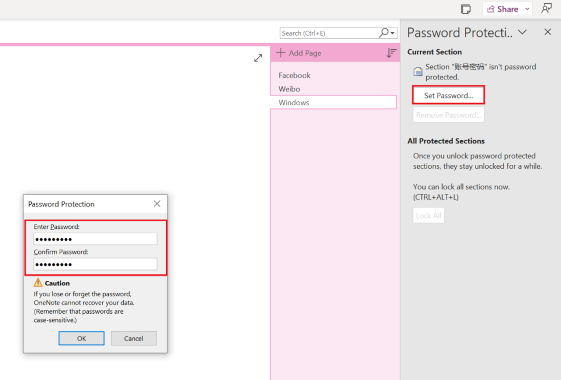The width and height of the screenshot is (561, 380).
Task: Open the feed notes icon beside Share
Action: tap(466, 9)
